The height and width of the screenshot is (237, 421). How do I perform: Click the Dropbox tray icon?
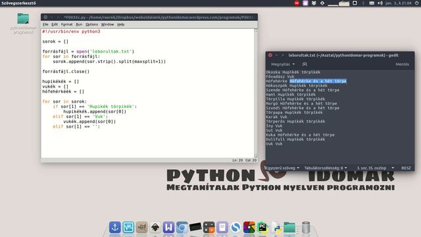[x=314, y=3]
